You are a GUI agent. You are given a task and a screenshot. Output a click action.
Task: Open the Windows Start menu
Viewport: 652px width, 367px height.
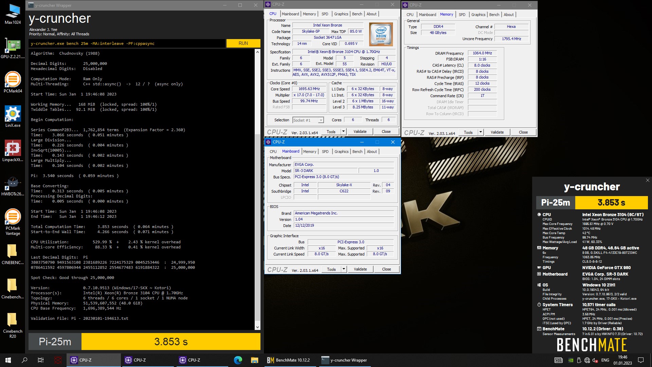[x=8, y=360]
